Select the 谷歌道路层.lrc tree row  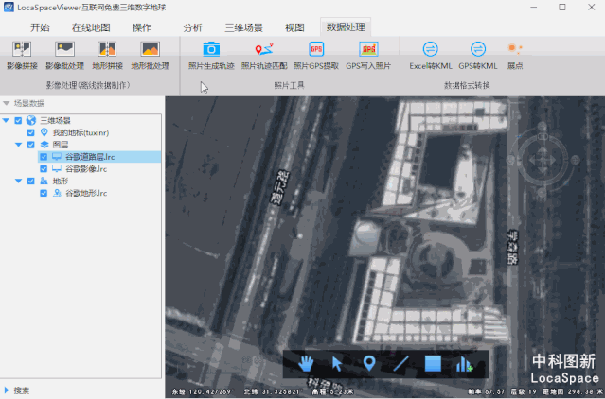click(99, 157)
